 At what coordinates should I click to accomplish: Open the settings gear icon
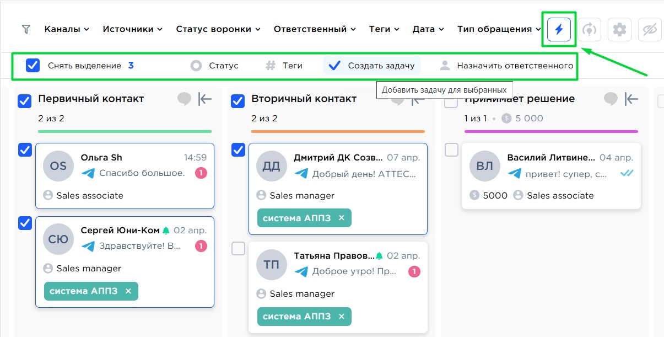point(619,29)
